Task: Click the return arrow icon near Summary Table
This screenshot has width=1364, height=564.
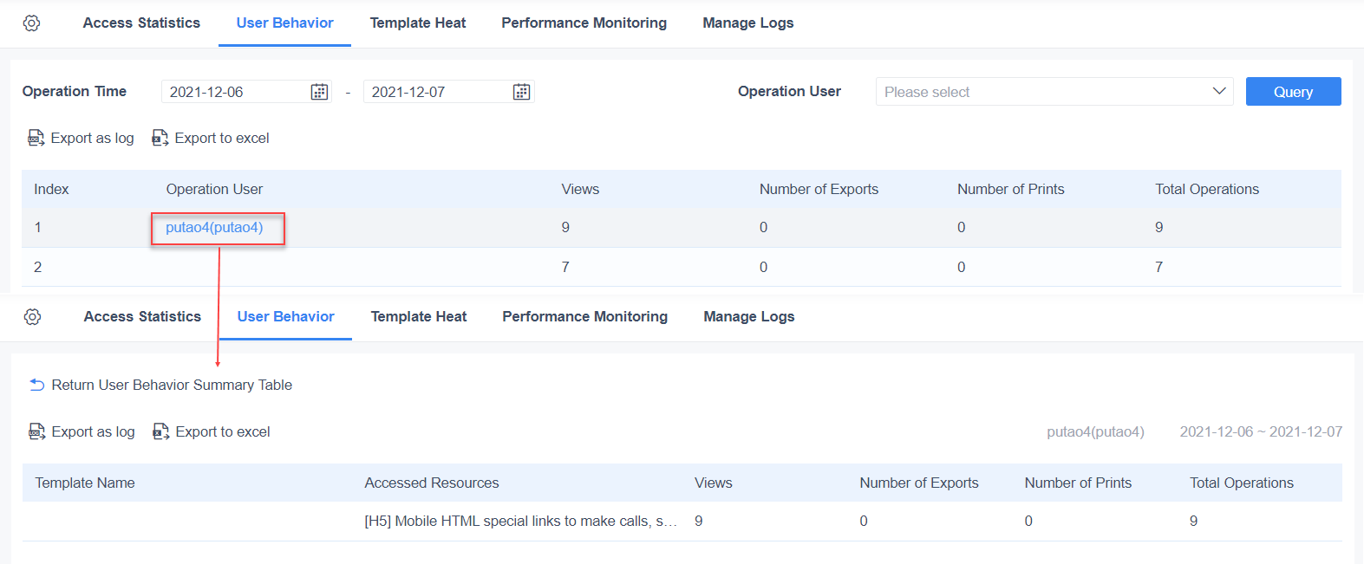Action: [x=37, y=385]
